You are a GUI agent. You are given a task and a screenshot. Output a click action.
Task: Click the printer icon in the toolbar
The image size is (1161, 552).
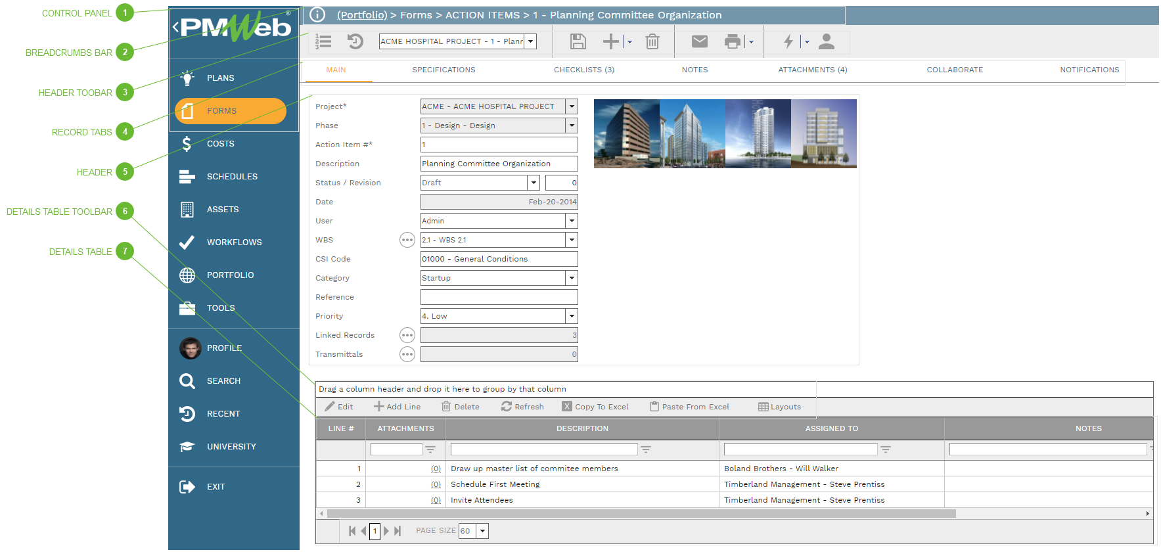point(732,42)
